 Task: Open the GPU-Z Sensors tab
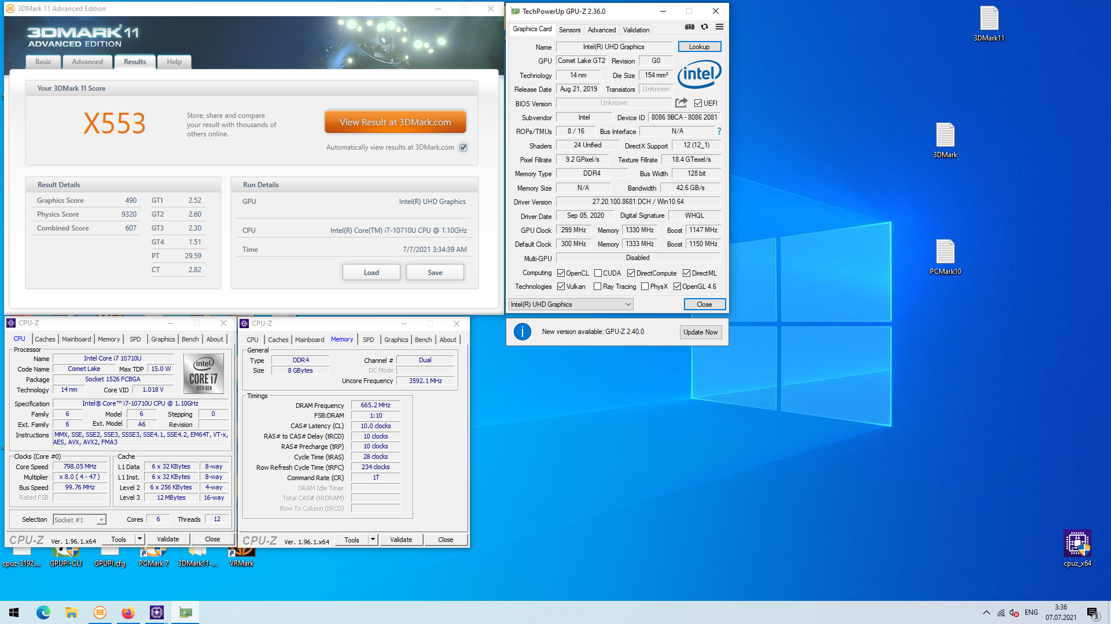pos(569,30)
